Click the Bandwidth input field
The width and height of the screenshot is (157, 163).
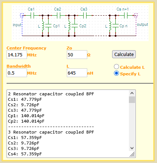17,73
